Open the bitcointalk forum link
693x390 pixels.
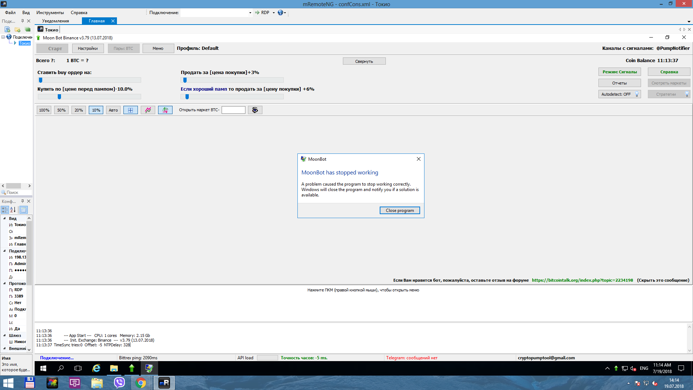[x=582, y=280]
